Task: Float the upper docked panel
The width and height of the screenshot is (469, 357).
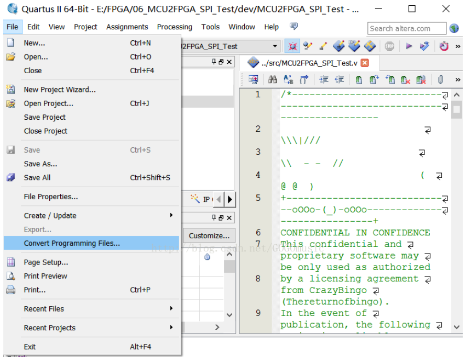Action: [221, 62]
